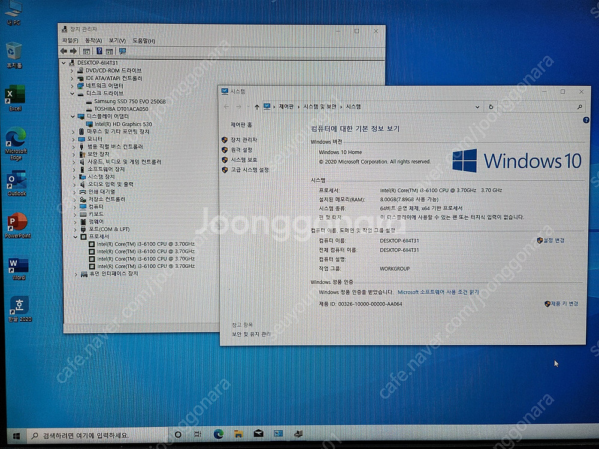599x449 pixels.
Task: Select Samsung SSD 750 EVO 250GB entry
Action: pos(130,101)
